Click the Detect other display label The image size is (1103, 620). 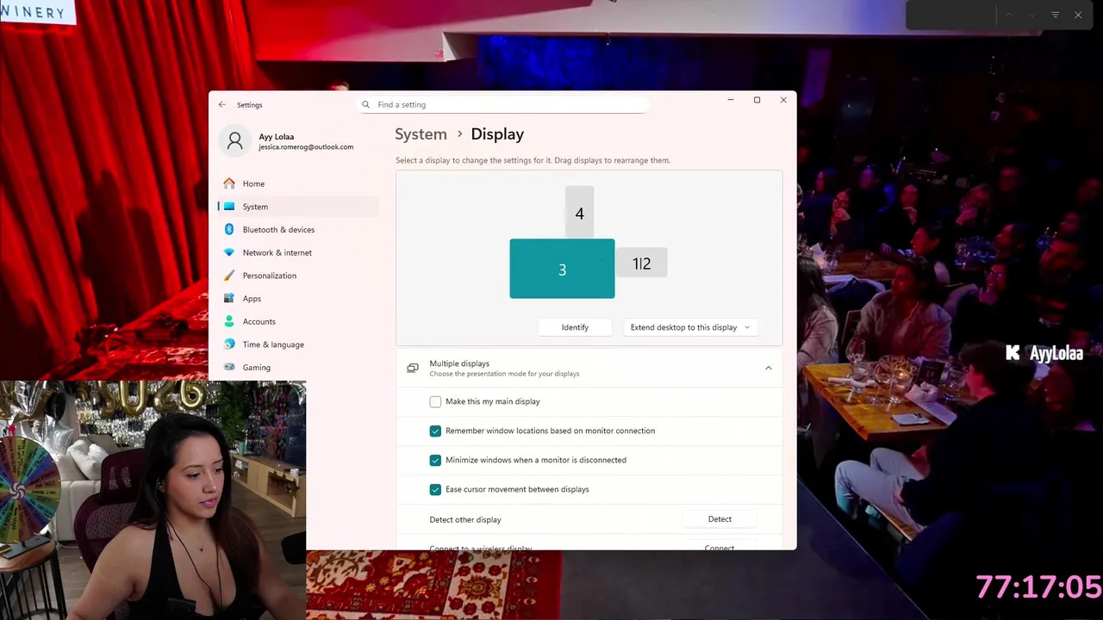pos(465,520)
